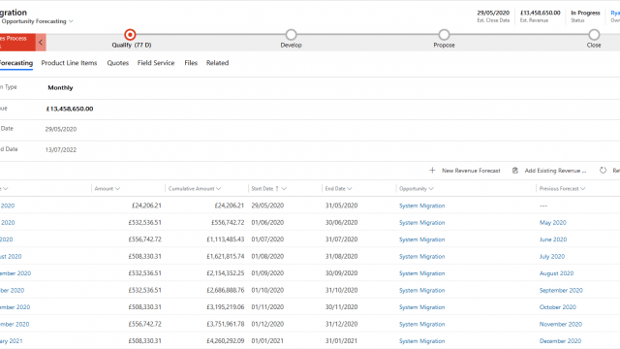
Task: Click the In Progress status in header
Action: [x=585, y=13]
